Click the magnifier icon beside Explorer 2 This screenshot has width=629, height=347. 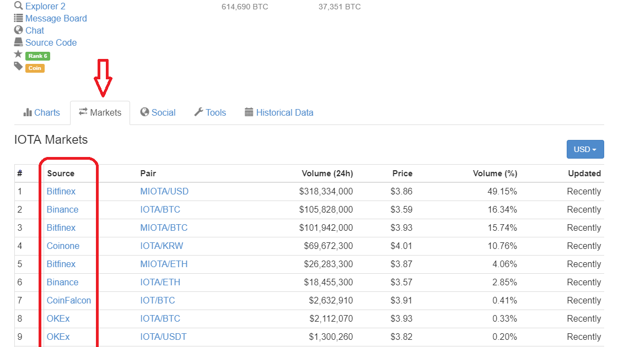click(x=19, y=6)
